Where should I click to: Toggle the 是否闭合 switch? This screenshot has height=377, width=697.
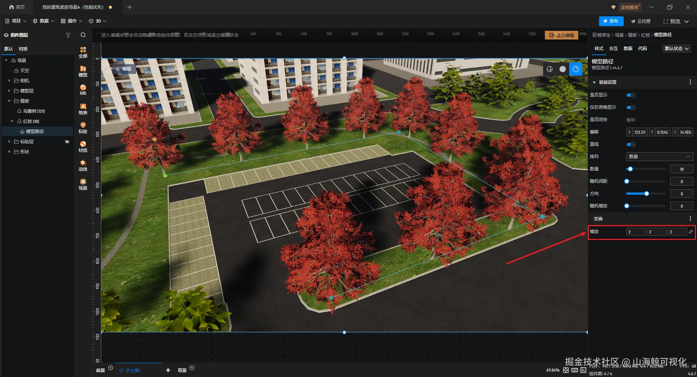point(631,120)
